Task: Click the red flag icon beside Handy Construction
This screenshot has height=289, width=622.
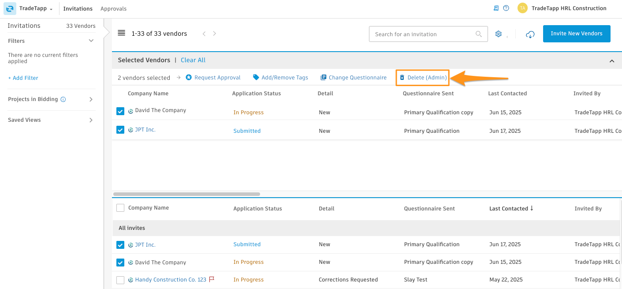Action: point(212,279)
